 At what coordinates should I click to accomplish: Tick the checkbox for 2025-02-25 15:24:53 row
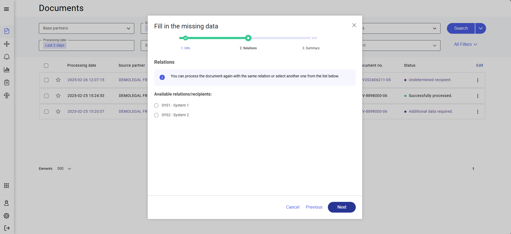tap(46, 96)
